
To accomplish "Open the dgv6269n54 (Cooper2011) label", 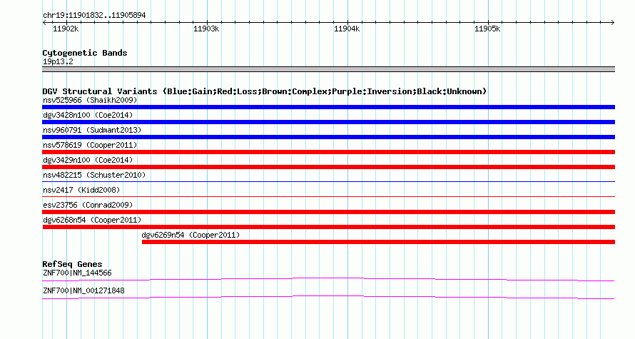I will (x=190, y=235).
